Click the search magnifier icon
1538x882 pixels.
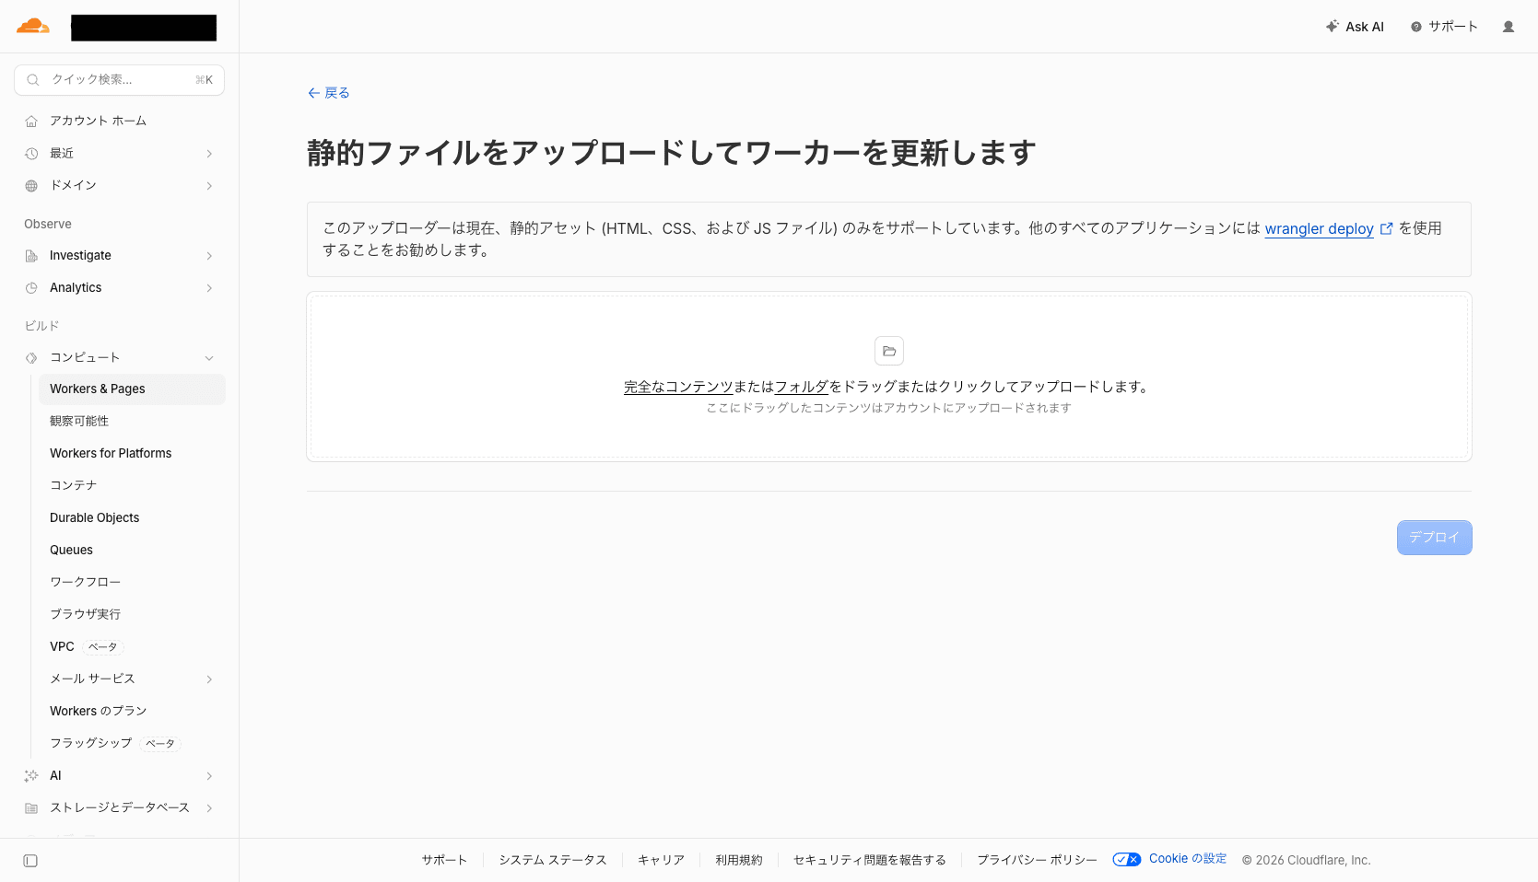33,80
